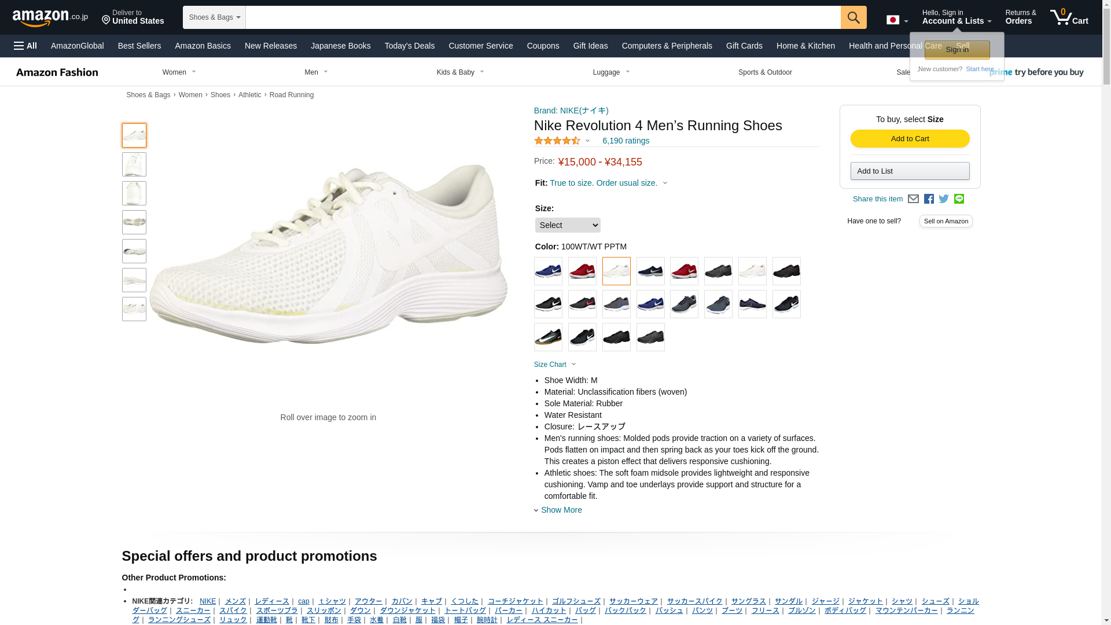1111x625 pixels.
Task: Share this item on Twitter
Action: click(x=944, y=199)
